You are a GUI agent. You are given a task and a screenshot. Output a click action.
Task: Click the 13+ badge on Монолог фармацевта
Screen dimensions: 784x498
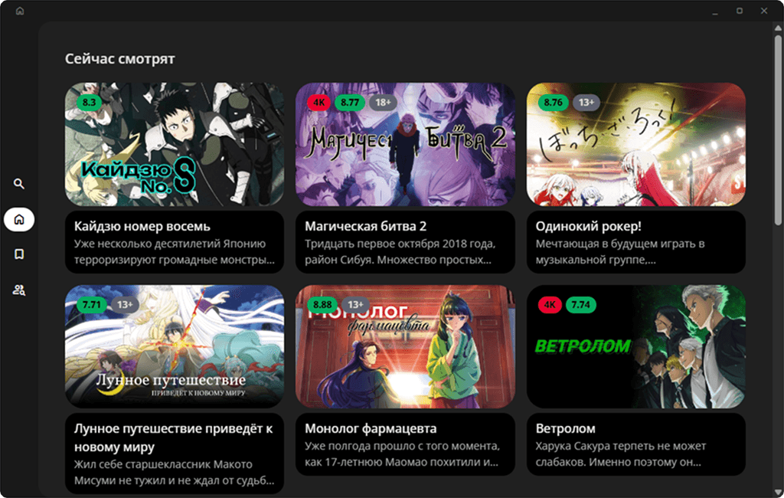pos(355,304)
